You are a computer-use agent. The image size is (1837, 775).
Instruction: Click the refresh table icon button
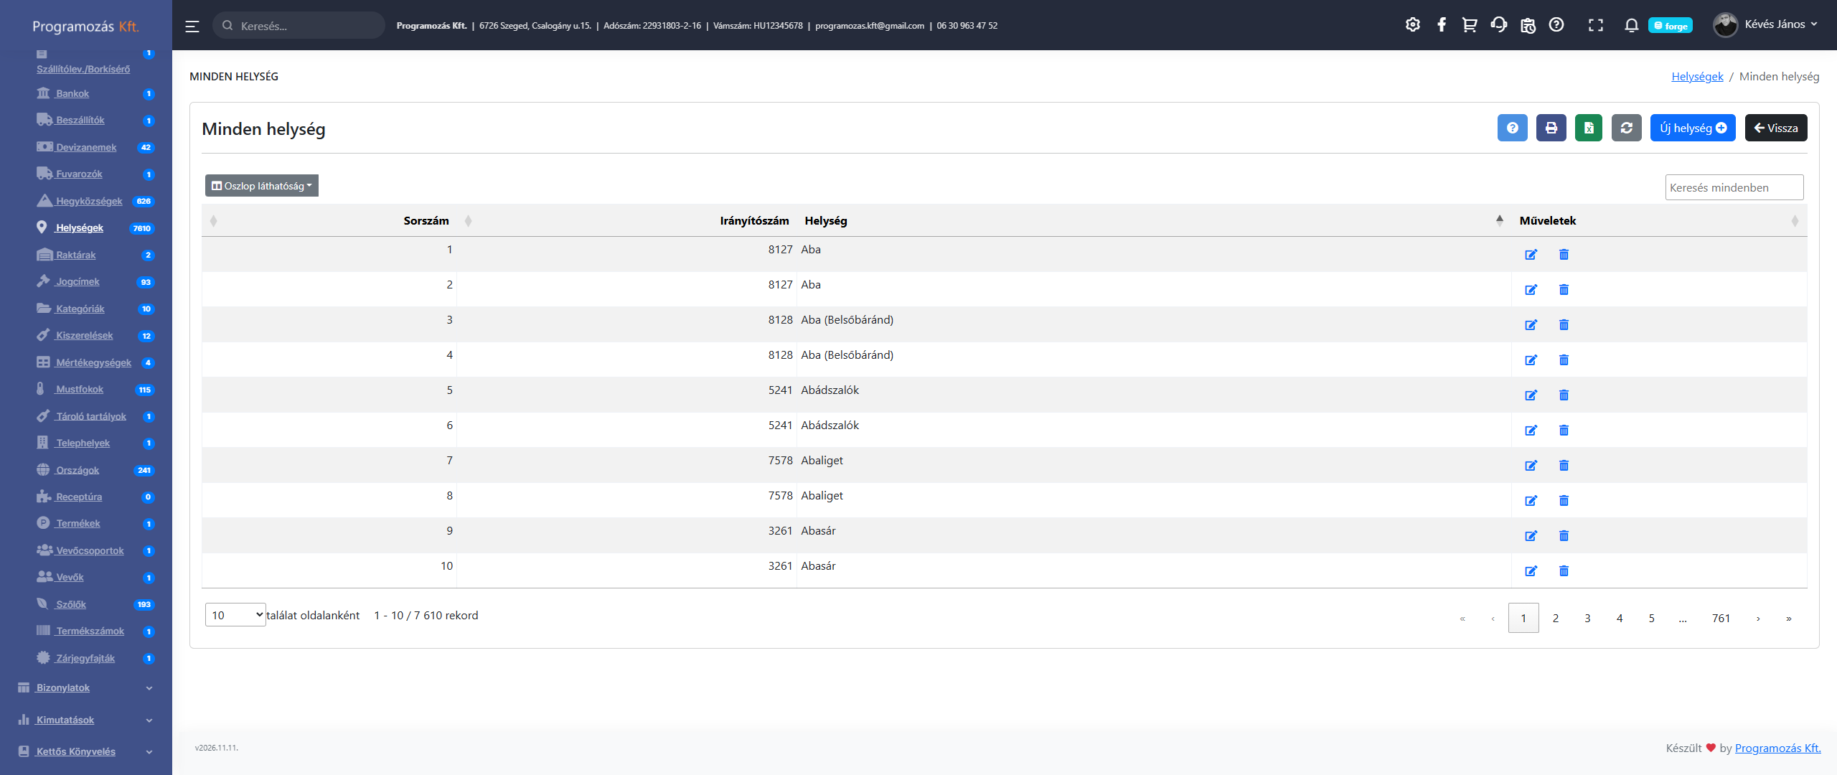[x=1626, y=128]
